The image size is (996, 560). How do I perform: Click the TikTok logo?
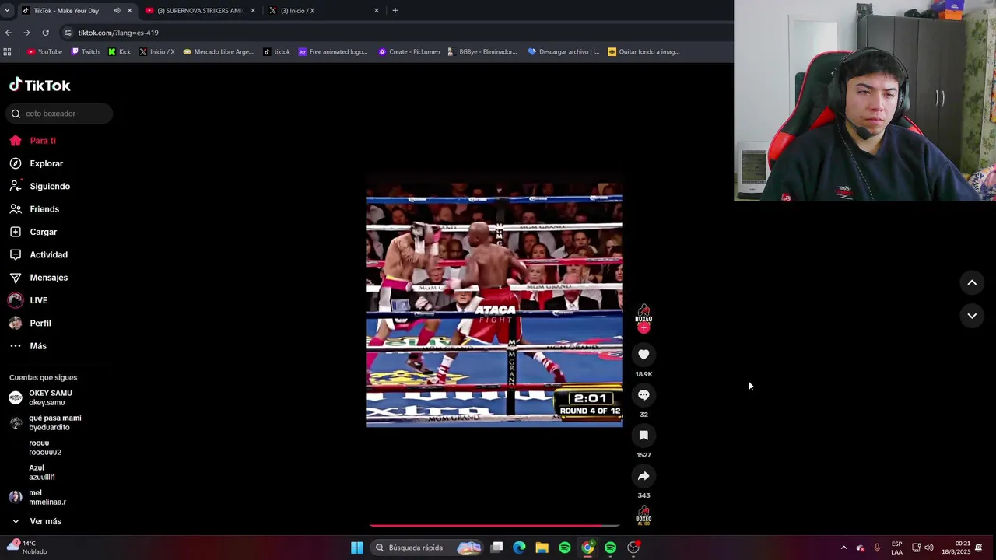[40, 85]
